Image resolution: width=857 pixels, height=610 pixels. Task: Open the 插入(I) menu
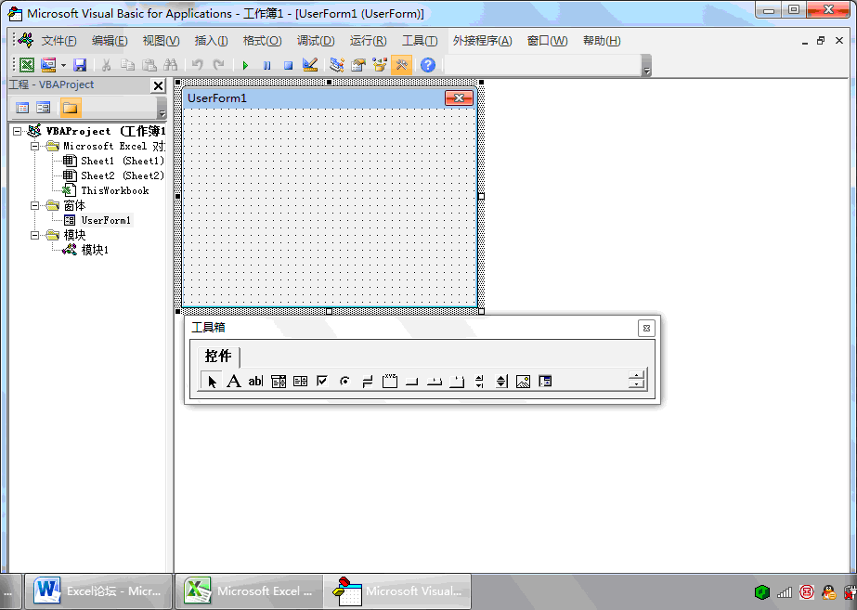[x=211, y=41]
